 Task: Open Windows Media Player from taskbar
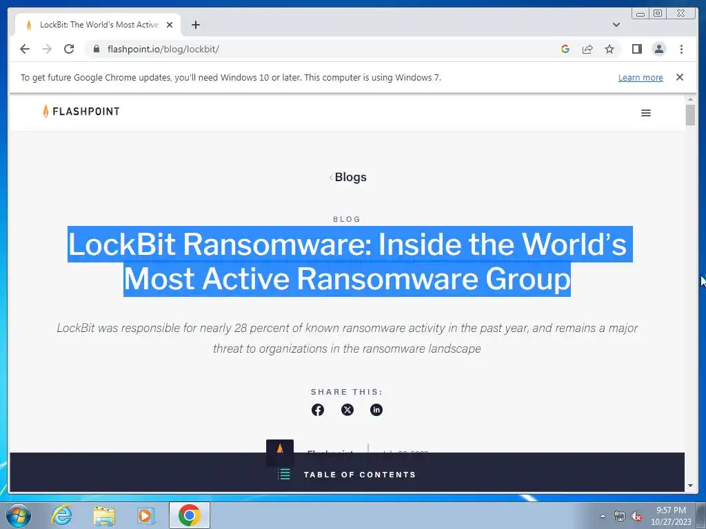tap(146, 515)
